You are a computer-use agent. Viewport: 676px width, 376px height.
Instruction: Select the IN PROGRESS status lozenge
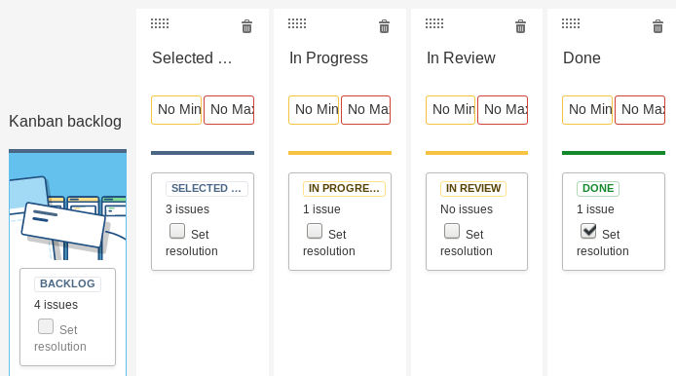[344, 188]
